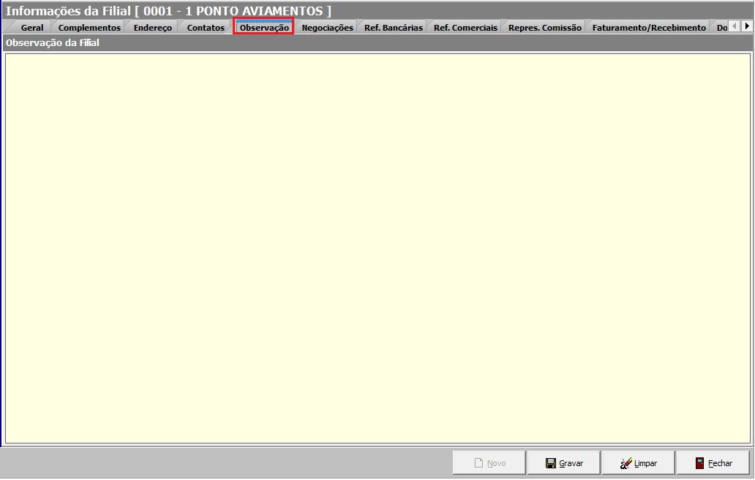Switch to Ref. Bancárias tab
This screenshot has height=480, width=755.
tap(393, 28)
